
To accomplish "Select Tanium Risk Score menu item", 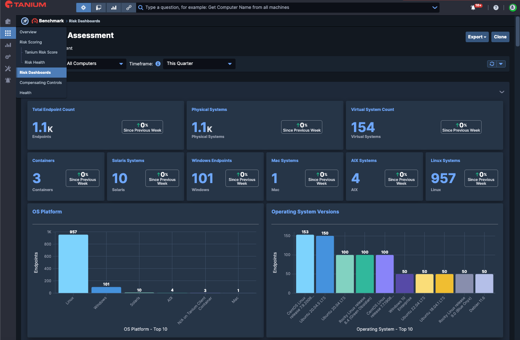I will pyautogui.click(x=41, y=52).
